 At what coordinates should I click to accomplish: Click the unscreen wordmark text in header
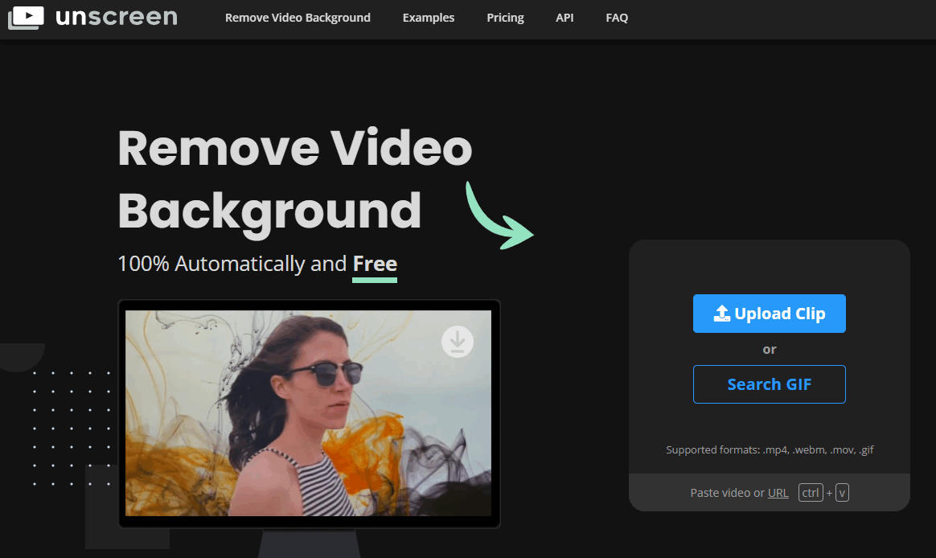[116, 17]
